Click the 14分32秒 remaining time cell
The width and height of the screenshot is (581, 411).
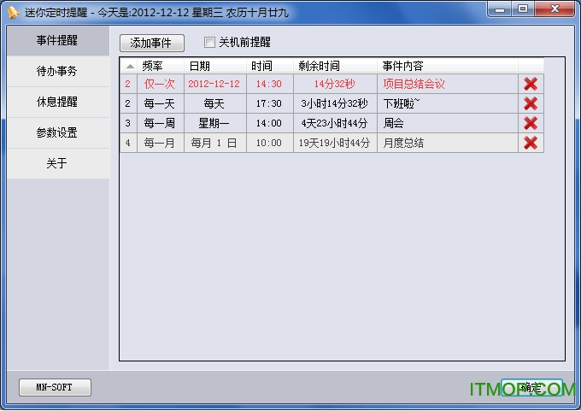pyautogui.click(x=335, y=84)
